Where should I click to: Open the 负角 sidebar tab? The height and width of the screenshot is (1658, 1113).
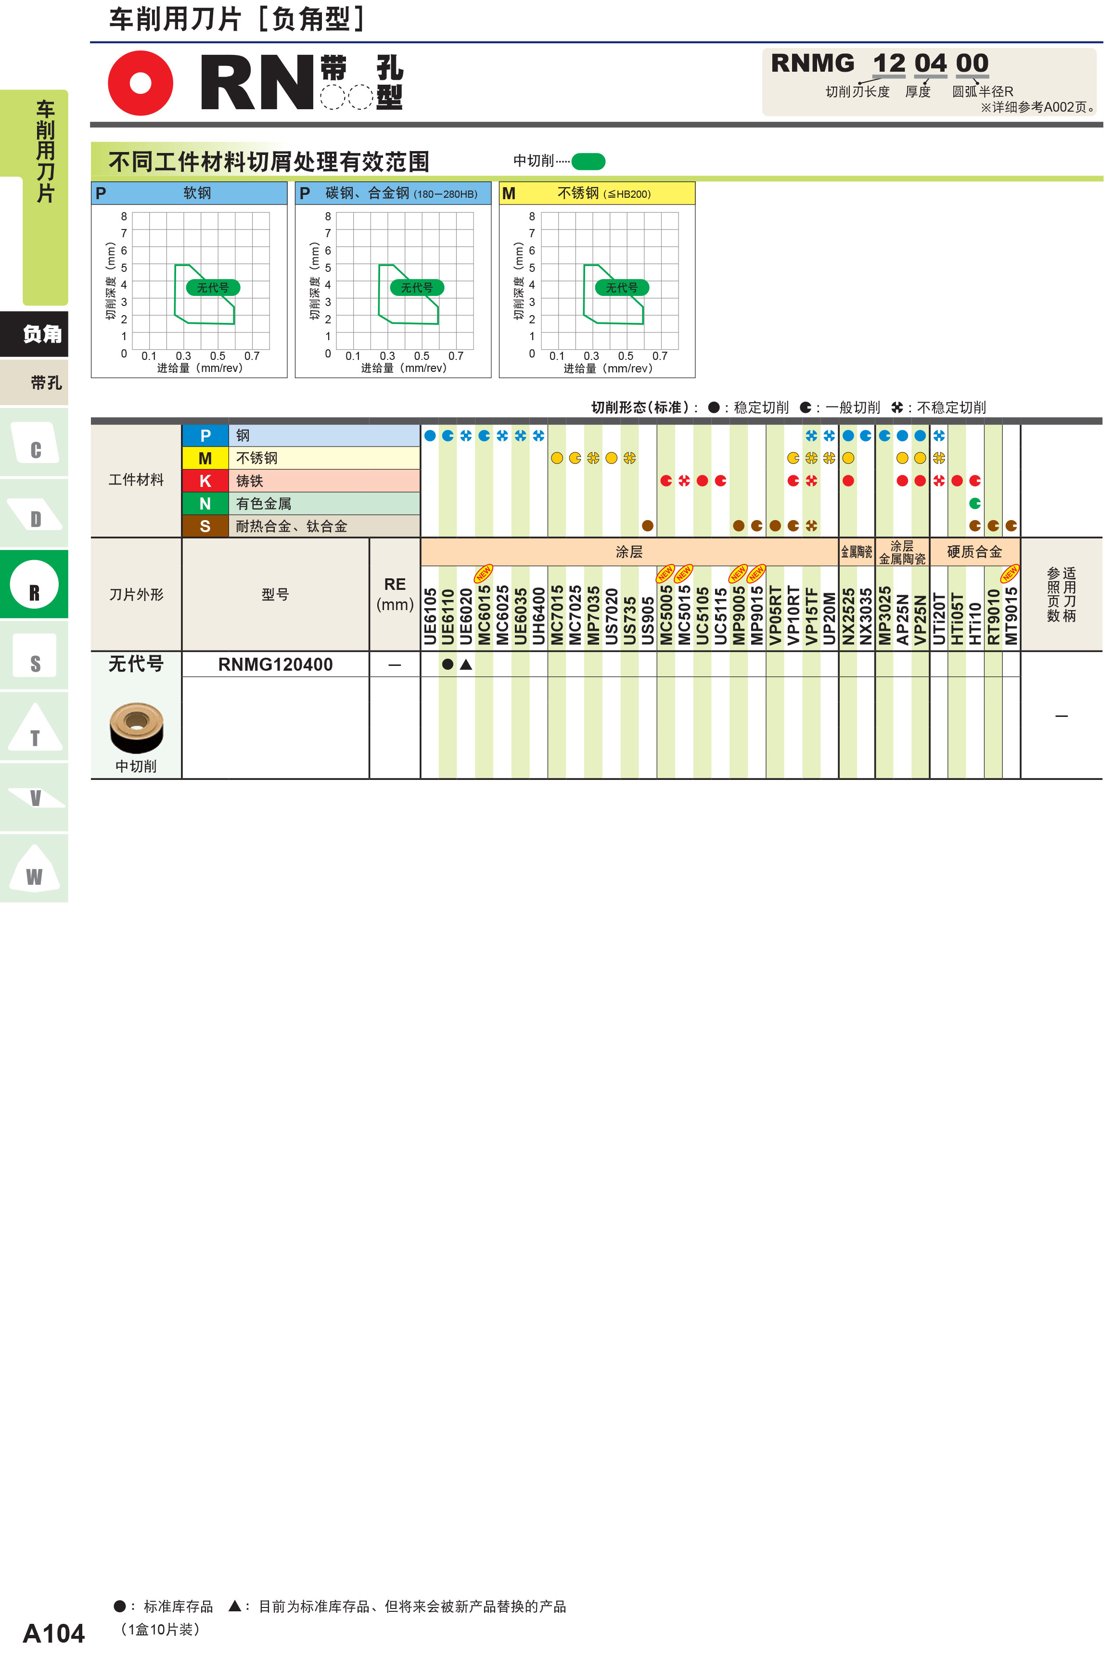[34, 333]
